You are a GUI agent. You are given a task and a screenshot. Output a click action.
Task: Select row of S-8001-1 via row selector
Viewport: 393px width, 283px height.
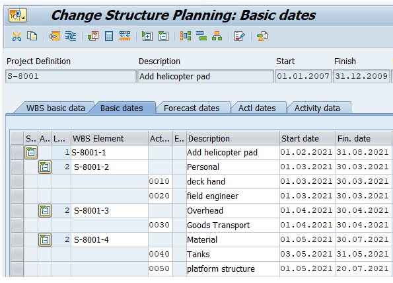pyautogui.click(x=17, y=152)
